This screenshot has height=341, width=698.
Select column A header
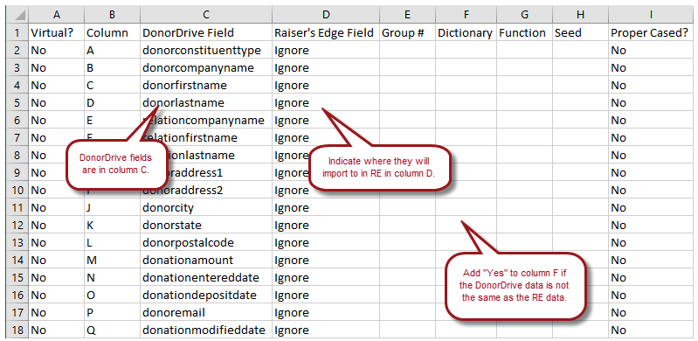coord(56,15)
